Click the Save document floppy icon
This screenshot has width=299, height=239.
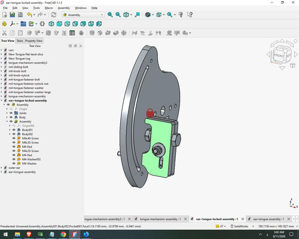pyautogui.click(x=20, y=15)
